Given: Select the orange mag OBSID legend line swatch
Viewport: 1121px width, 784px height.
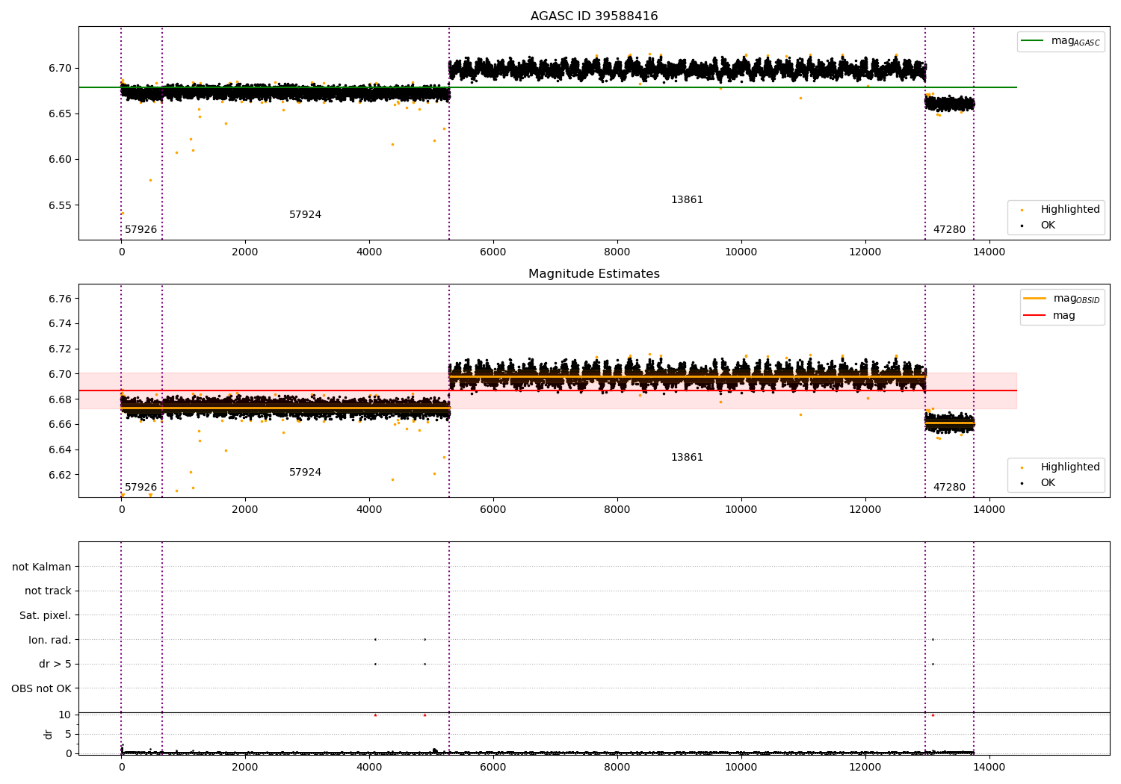Looking at the screenshot, I should point(1035,299).
